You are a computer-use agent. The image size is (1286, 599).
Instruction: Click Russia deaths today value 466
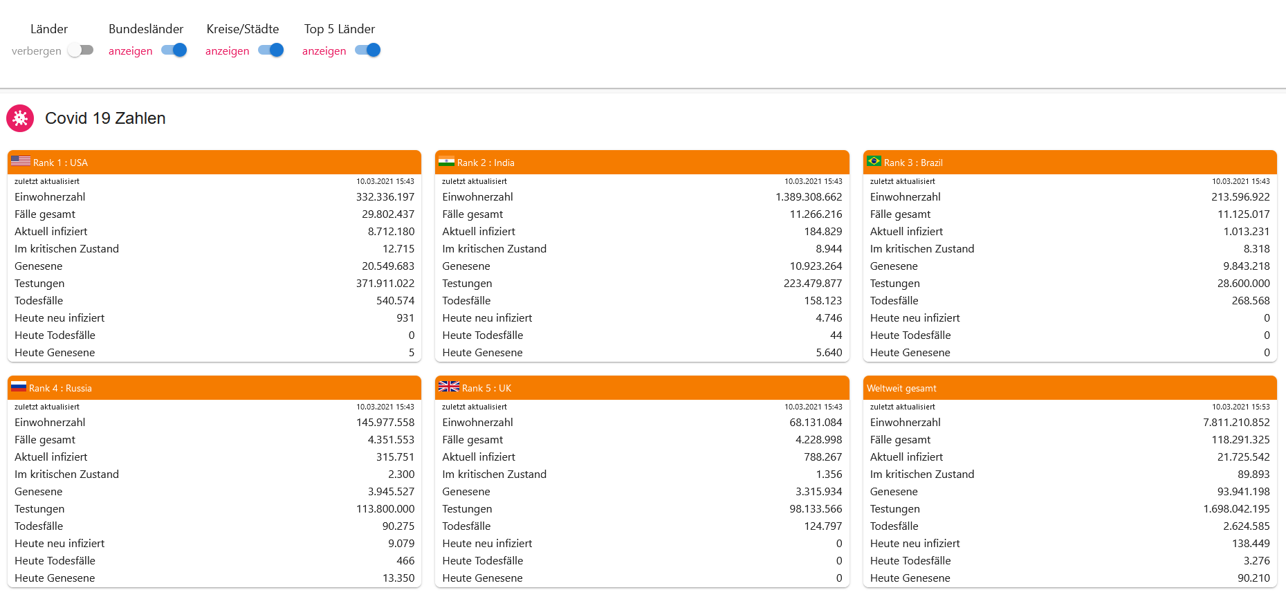[x=405, y=561]
